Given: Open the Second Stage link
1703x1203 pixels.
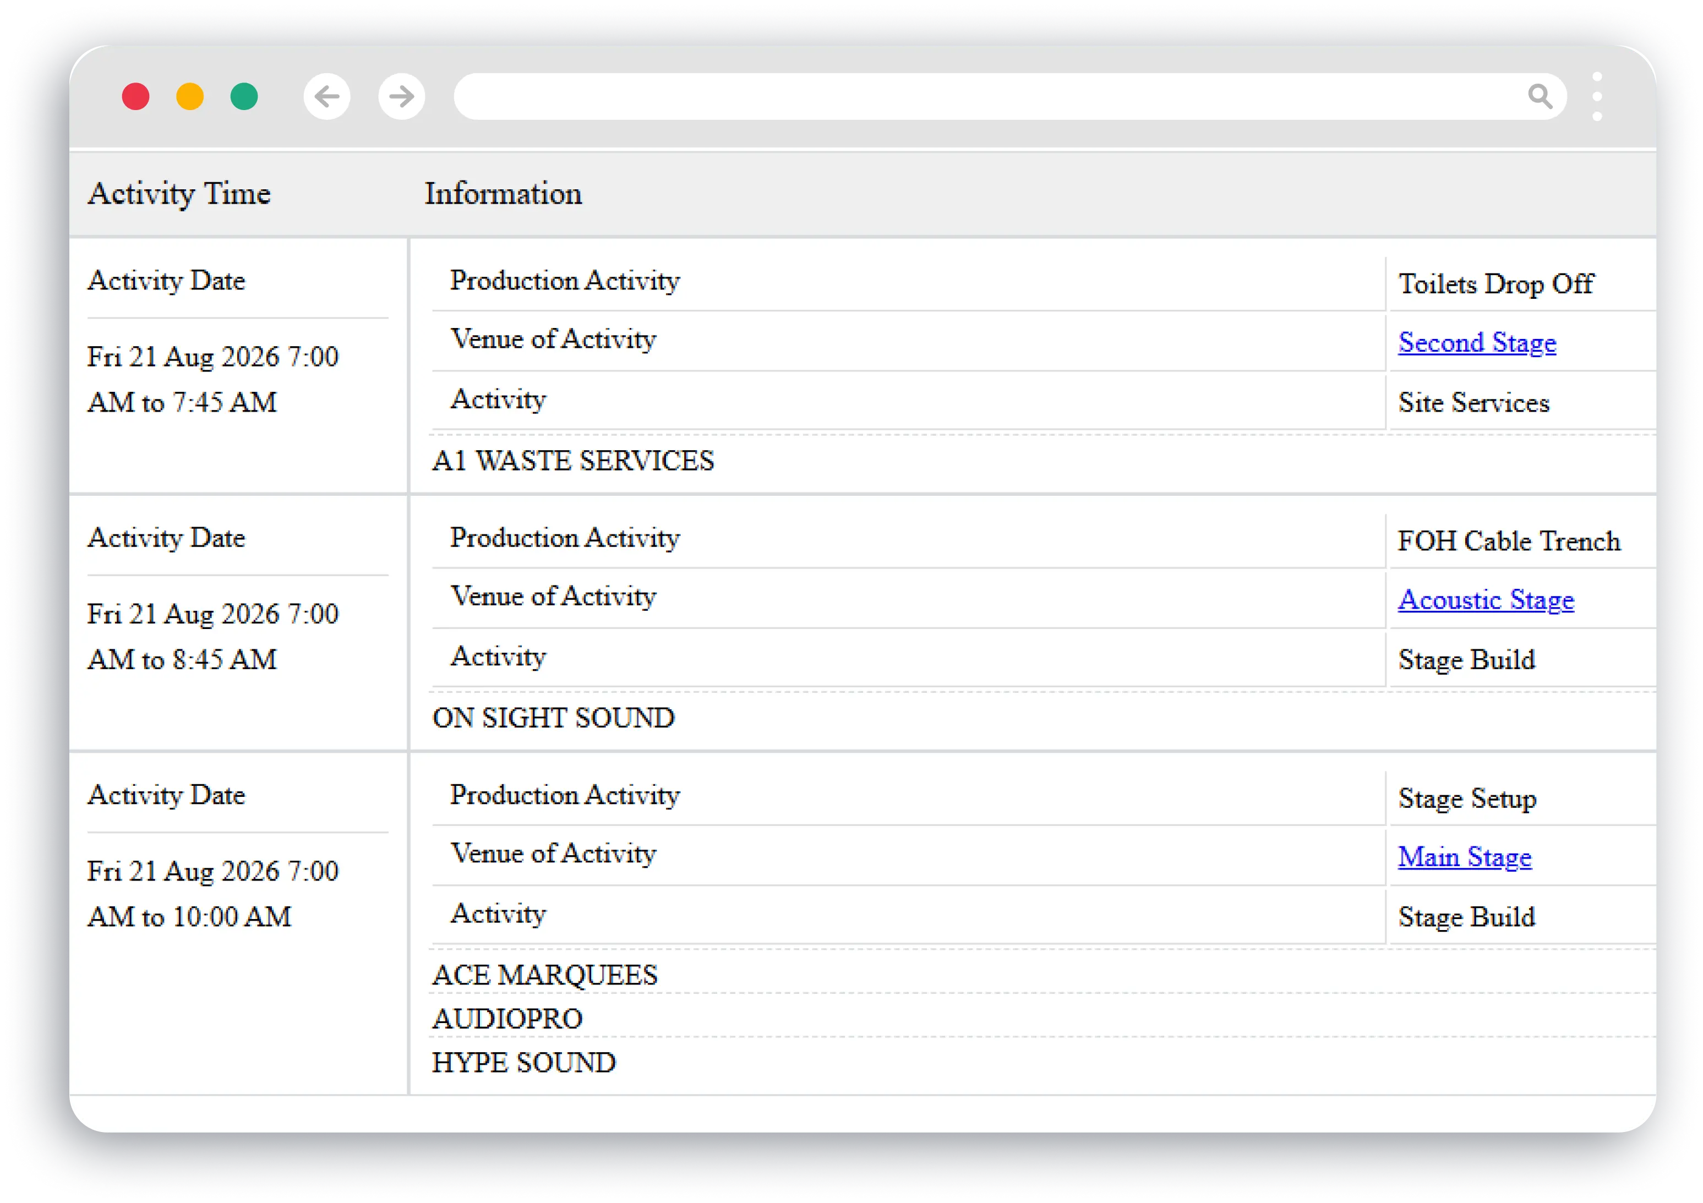Looking at the screenshot, I should tap(1476, 342).
